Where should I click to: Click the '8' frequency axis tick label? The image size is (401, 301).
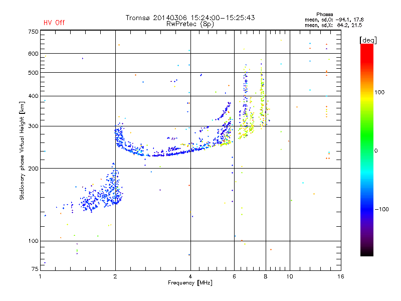(x=266, y=276)
